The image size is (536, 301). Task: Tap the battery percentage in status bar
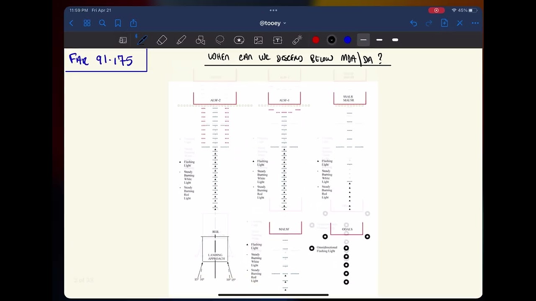point(463,10)
